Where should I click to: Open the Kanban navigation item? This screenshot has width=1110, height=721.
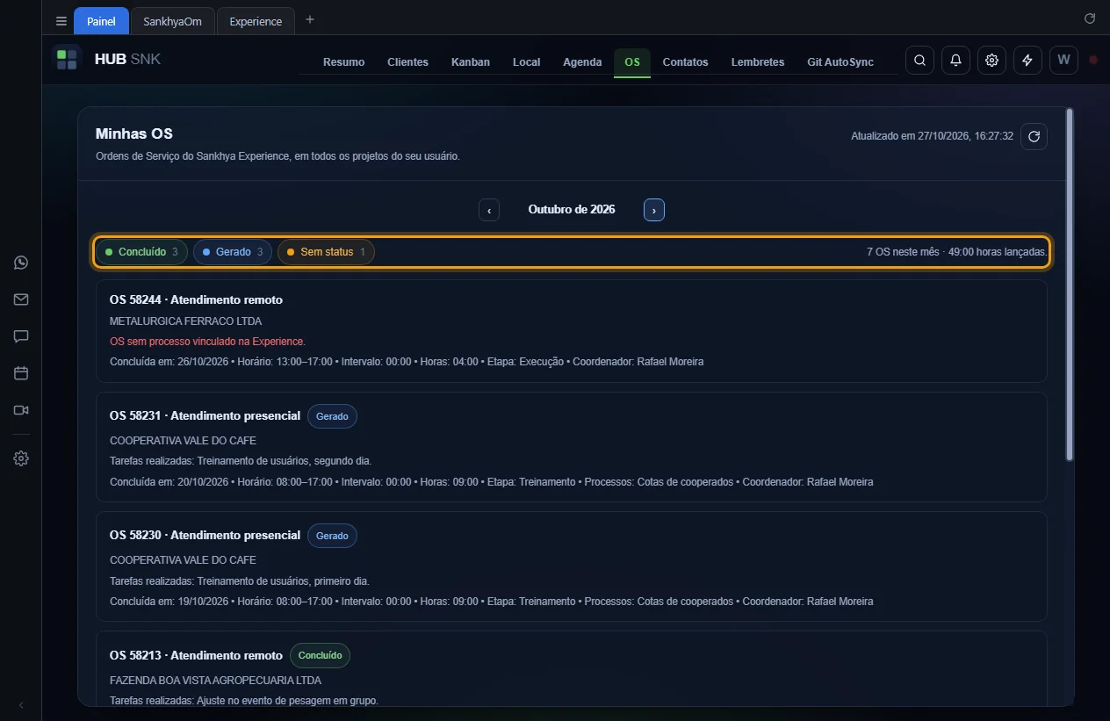coord(471,61)
